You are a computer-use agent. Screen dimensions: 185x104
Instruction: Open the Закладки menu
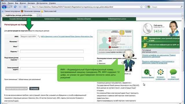pos(31,3)
